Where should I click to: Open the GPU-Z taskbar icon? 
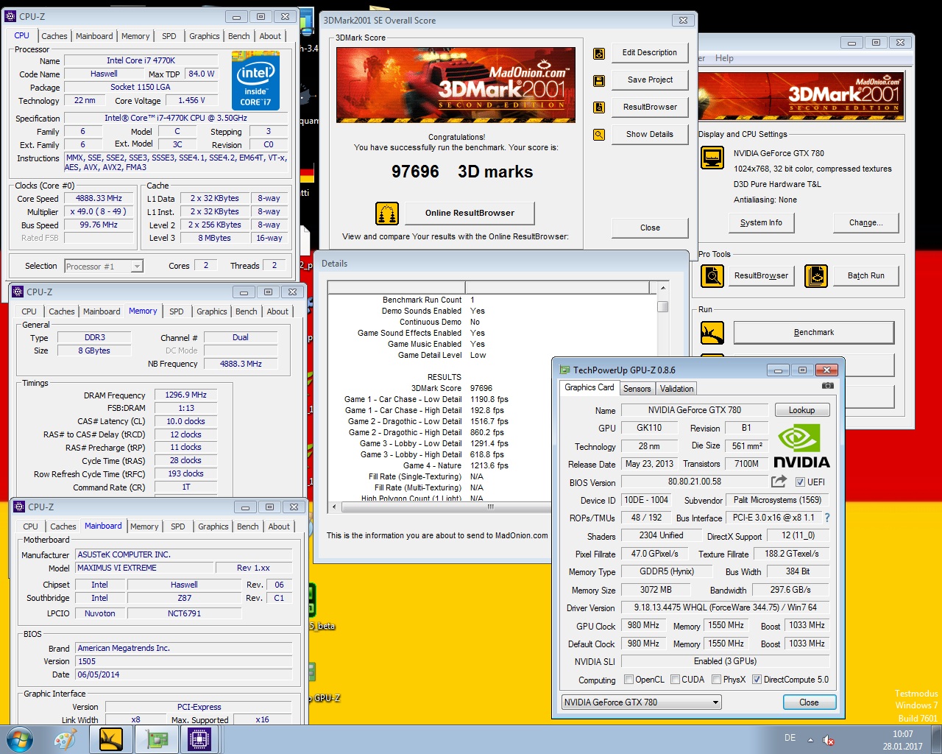[155, 739]
